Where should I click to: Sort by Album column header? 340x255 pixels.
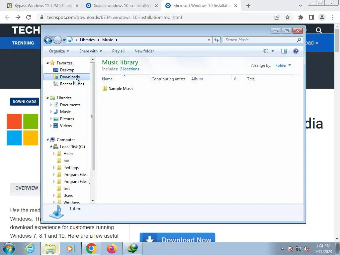(x=210, y=79)
